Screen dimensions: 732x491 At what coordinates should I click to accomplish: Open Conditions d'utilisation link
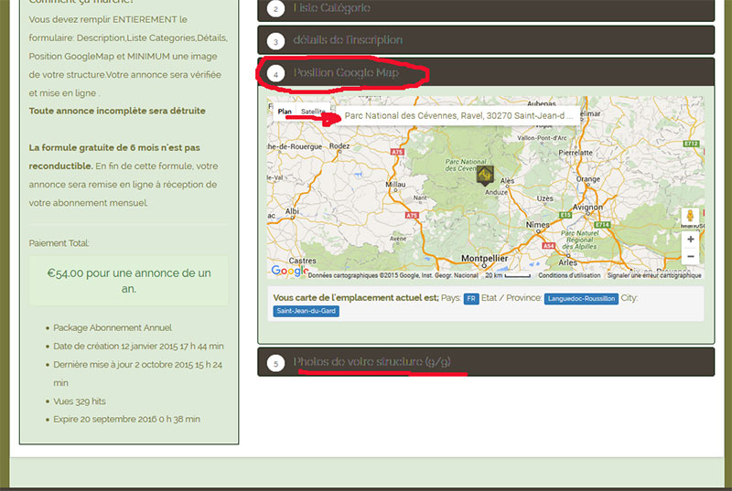coord(569,275)
